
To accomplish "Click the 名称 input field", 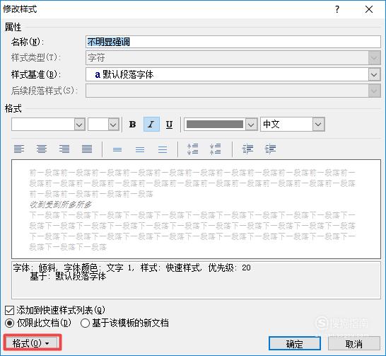I will click(x=233, y=42).
